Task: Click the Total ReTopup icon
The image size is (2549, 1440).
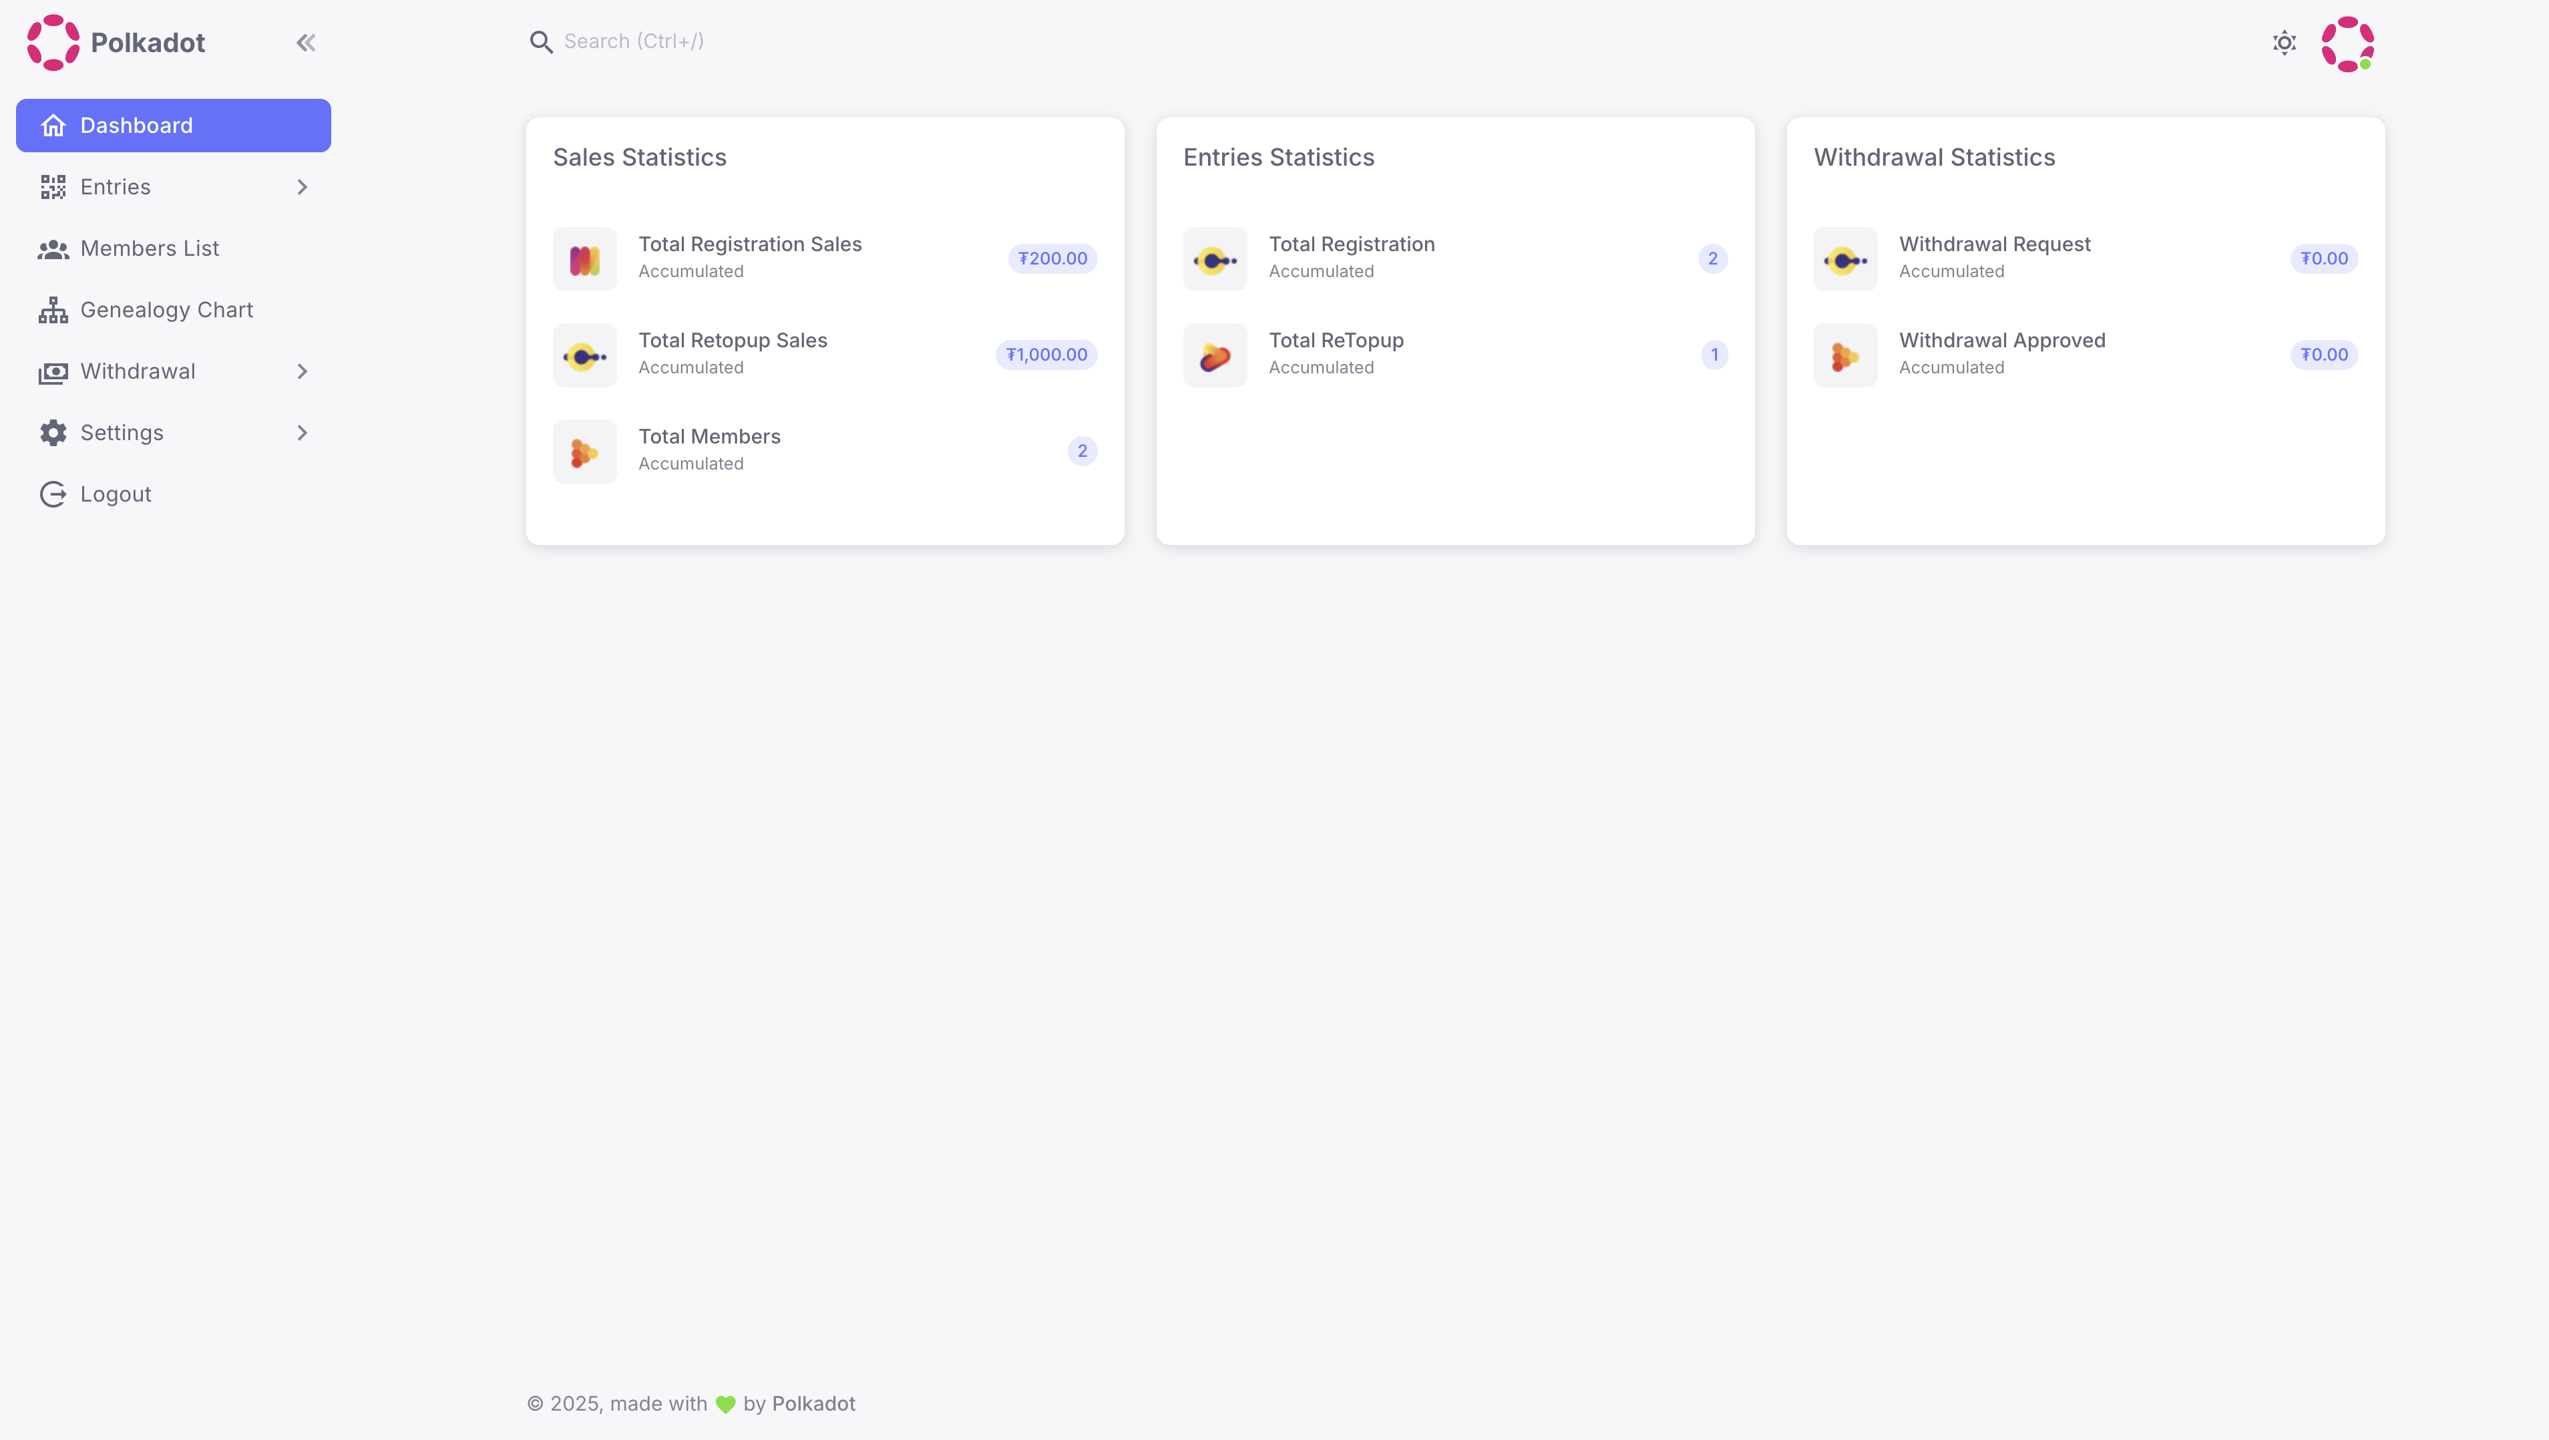Action: [x=1215, y=355]
